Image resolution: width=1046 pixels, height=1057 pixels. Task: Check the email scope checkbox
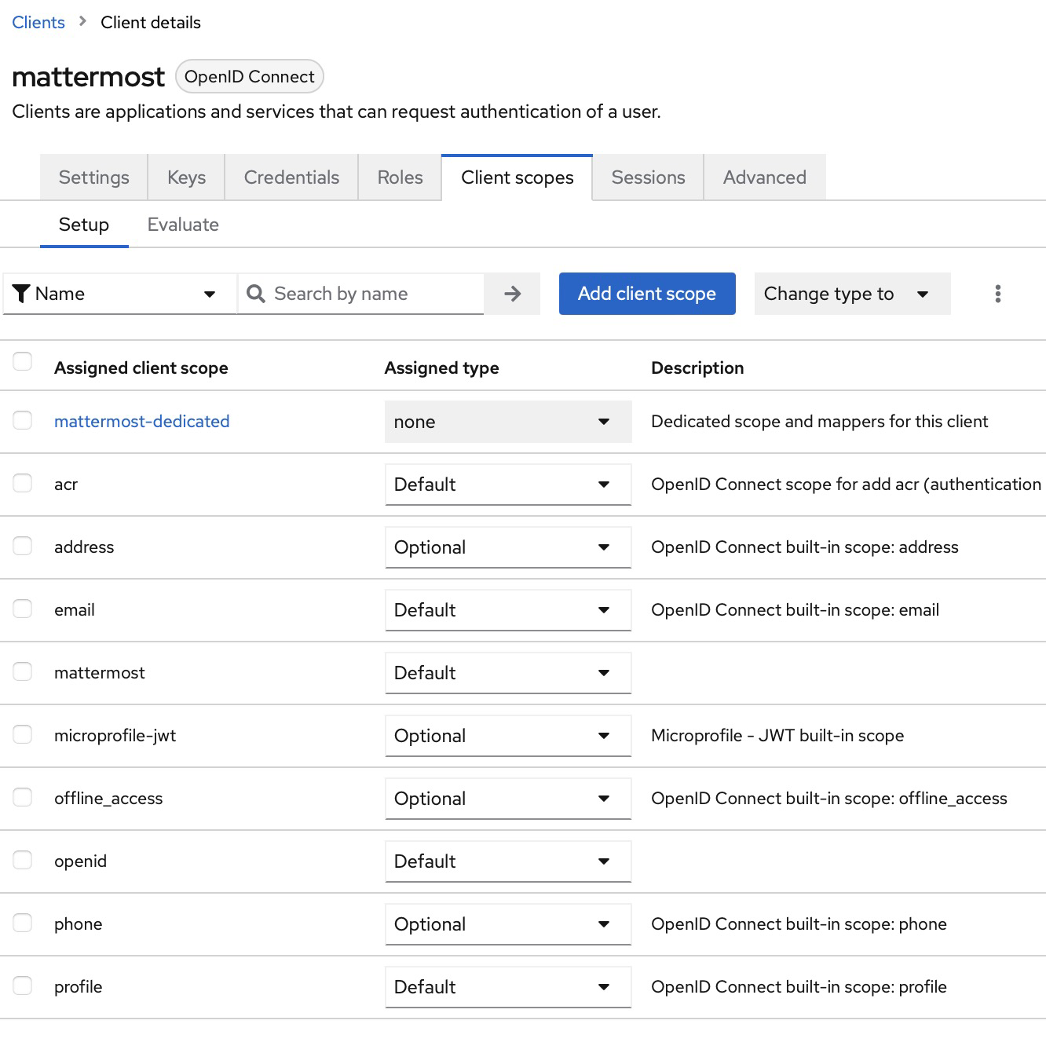pyautogui.click(x=23, y=609)
